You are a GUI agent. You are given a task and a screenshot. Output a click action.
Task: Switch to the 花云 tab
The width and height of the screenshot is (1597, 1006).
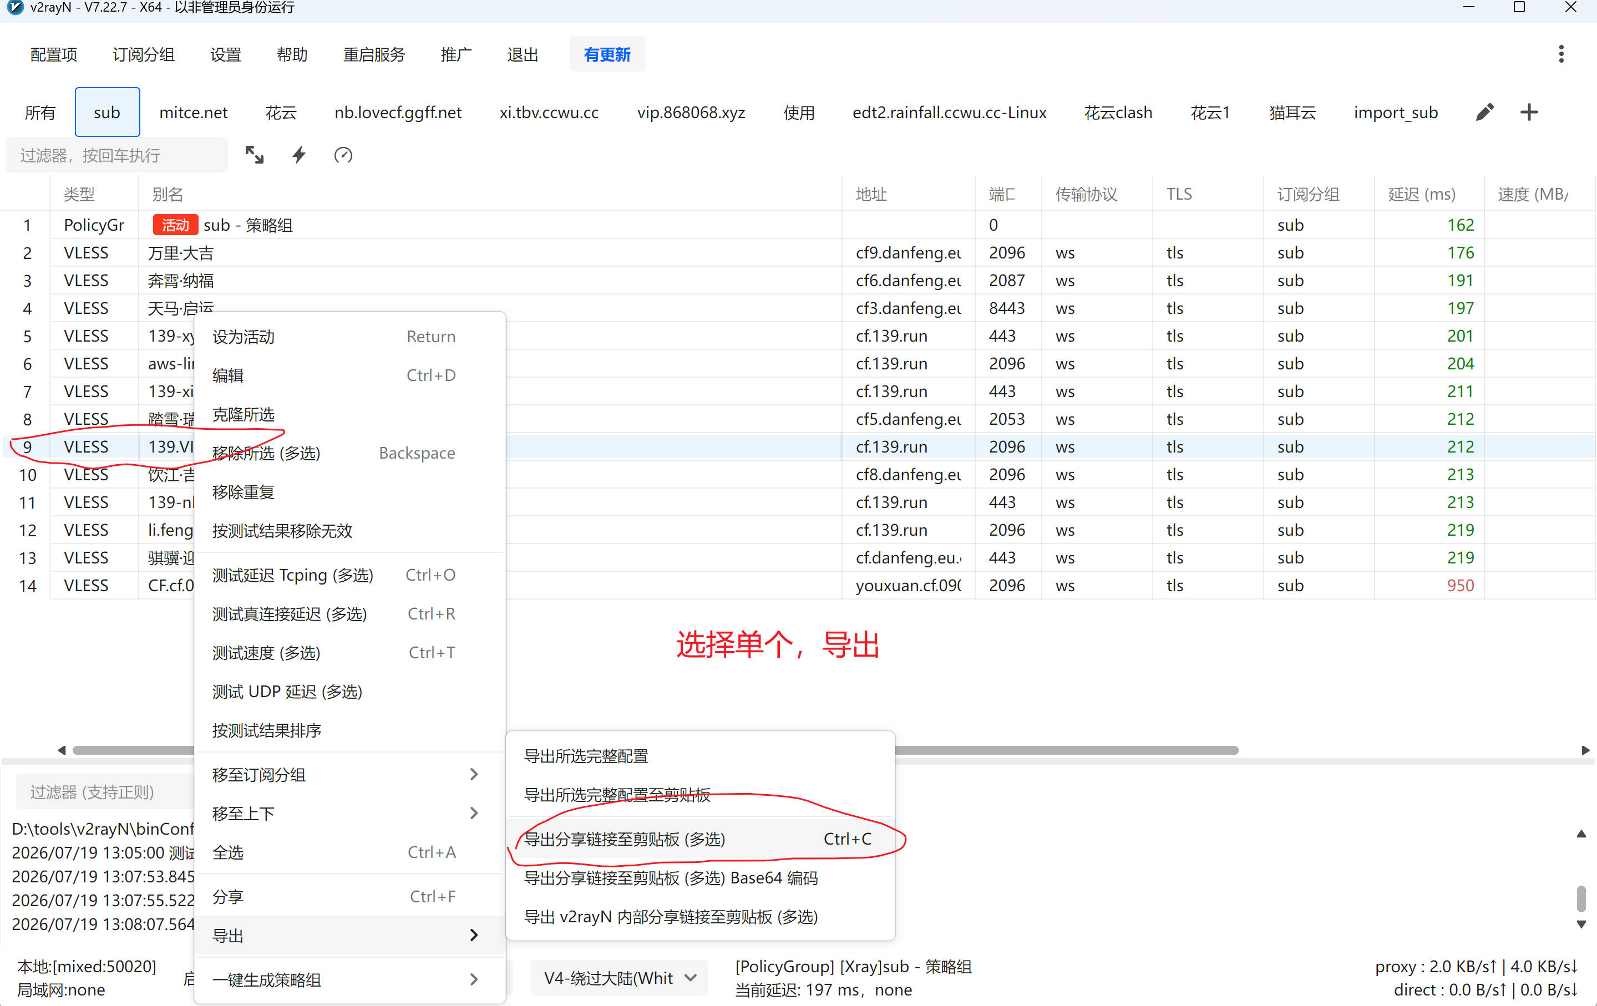[281, 112]
